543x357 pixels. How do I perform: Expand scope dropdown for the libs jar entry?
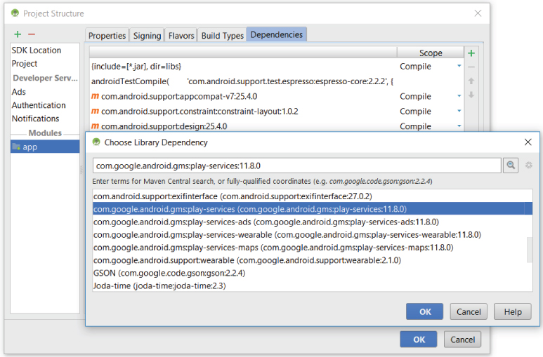pos(459,67)
